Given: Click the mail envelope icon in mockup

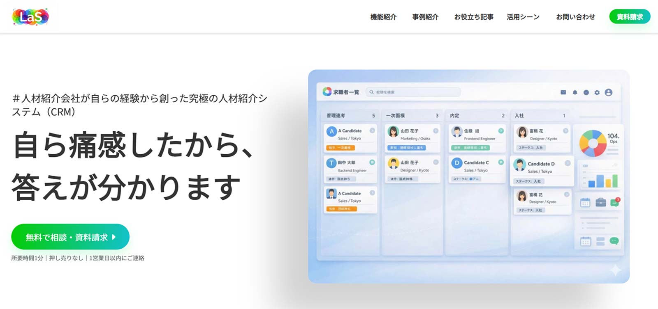Looking at the screenshot, I should point(563,92).
